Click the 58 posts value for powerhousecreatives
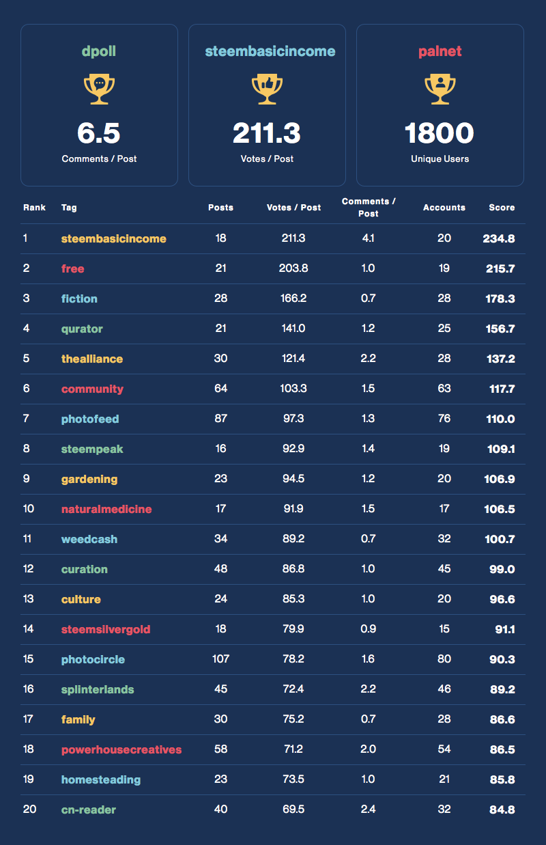The image size is (546, 845). 220,749
